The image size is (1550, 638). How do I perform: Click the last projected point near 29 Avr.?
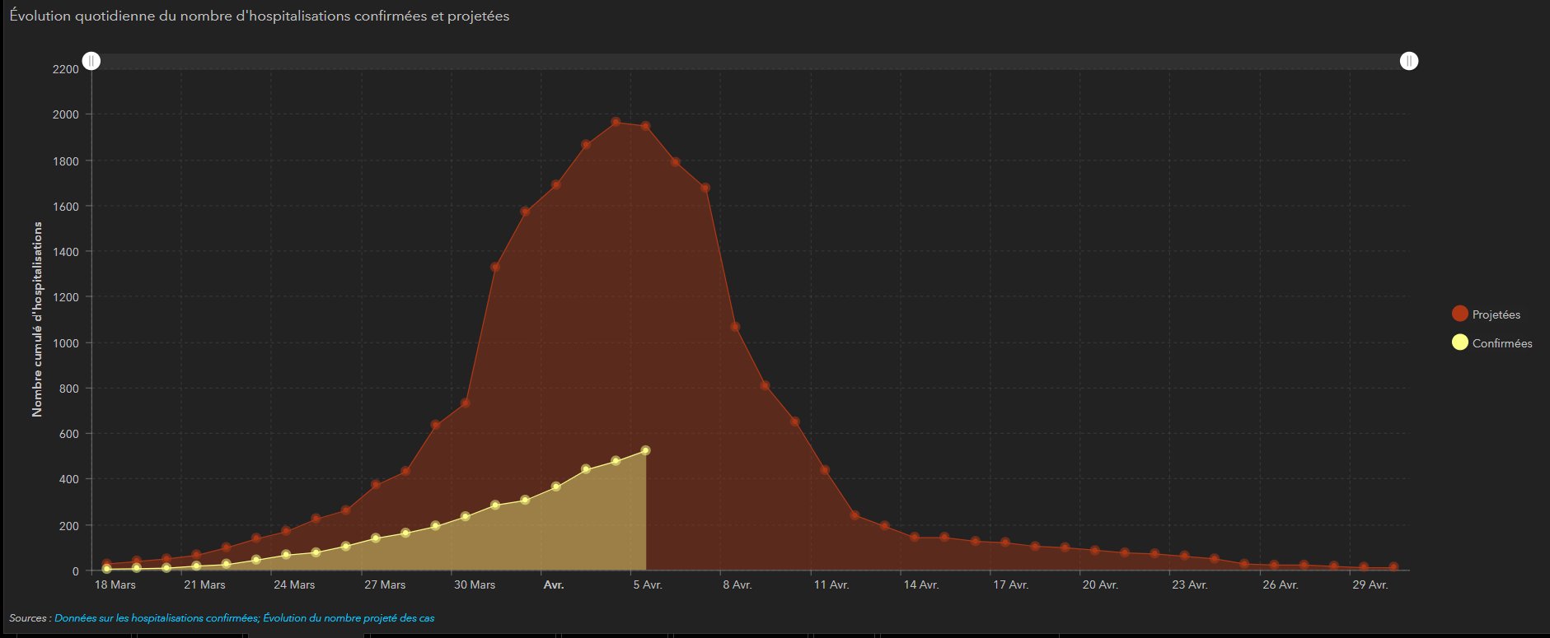pyautogui.click(x=1393, y=567)
